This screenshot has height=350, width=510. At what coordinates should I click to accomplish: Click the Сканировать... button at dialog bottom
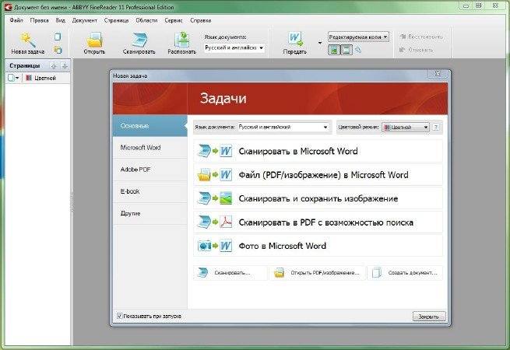(x=230, y=273)
